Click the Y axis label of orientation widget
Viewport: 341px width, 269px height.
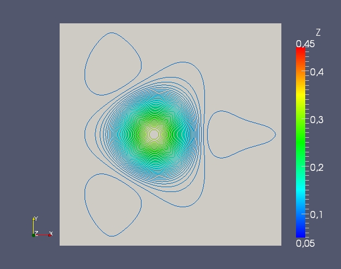point(36,218)
